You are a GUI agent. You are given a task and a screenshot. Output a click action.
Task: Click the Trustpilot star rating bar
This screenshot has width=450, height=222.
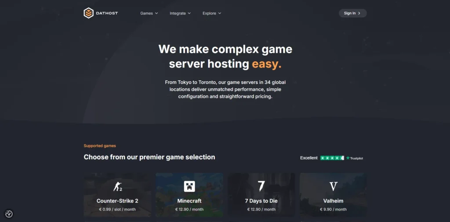point(332,158)
